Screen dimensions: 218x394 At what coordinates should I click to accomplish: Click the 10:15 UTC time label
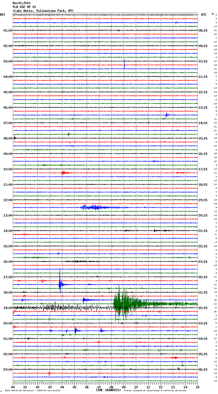click(x=203, y=61)
